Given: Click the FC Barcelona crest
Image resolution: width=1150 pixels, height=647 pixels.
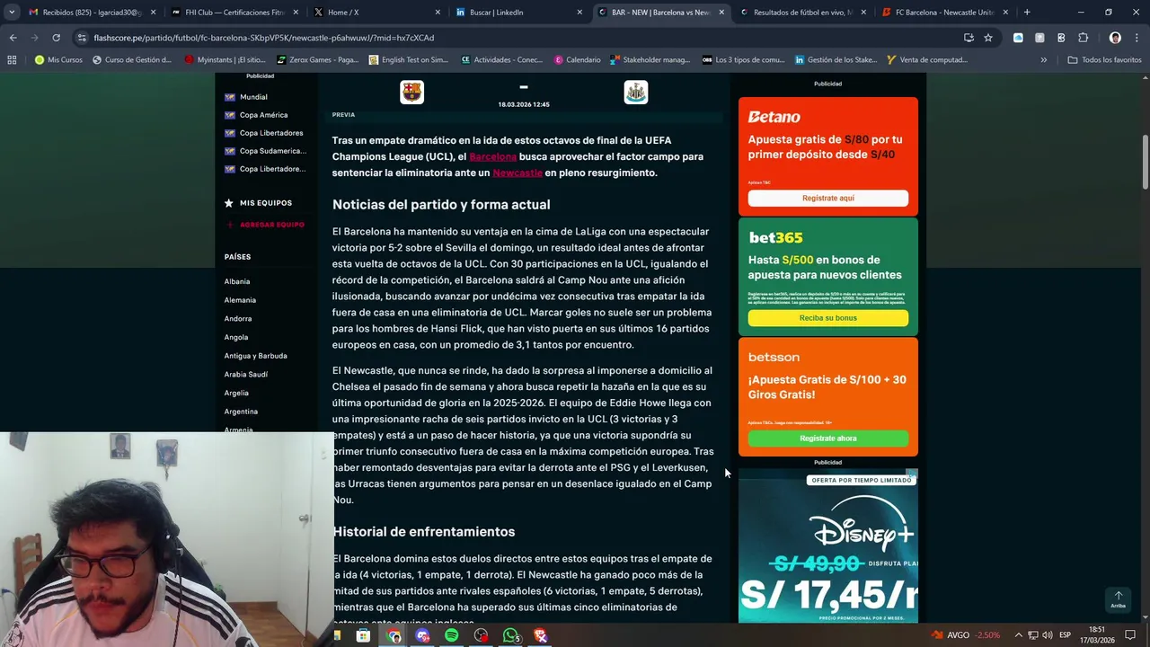Looking at the screenshot, I should click(411, 92).
